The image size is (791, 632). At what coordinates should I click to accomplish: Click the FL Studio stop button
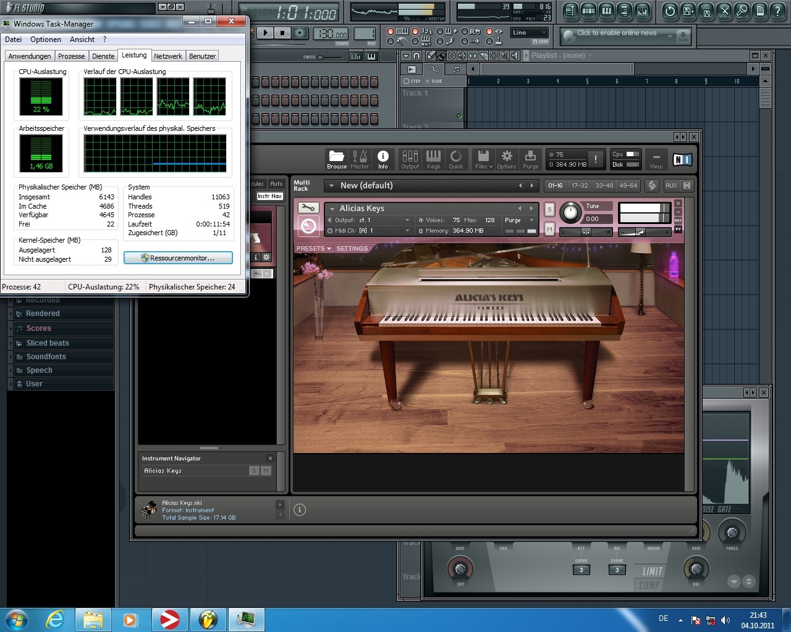click(x=282, y=33)
